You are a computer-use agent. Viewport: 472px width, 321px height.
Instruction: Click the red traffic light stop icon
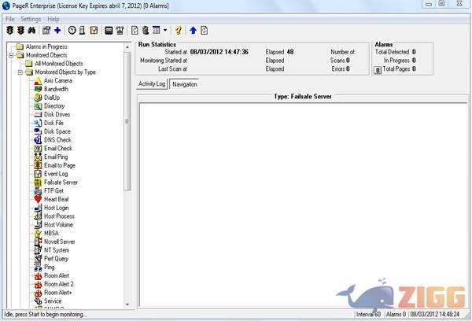(20, 31)
